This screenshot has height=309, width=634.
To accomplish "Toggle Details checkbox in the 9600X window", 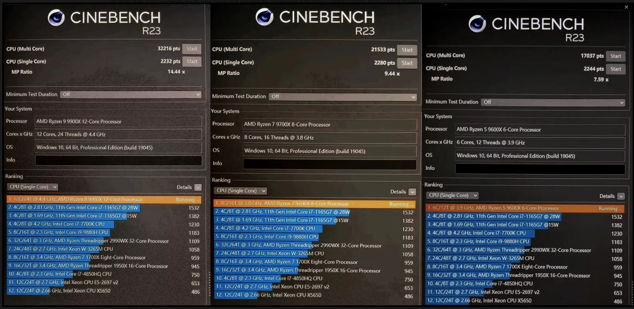I will pos(621,196).
